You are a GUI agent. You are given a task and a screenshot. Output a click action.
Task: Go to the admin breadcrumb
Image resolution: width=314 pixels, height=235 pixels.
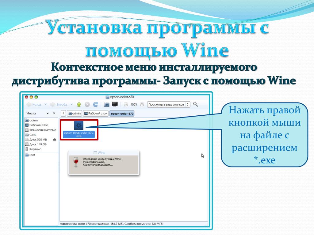coord(75,113)
